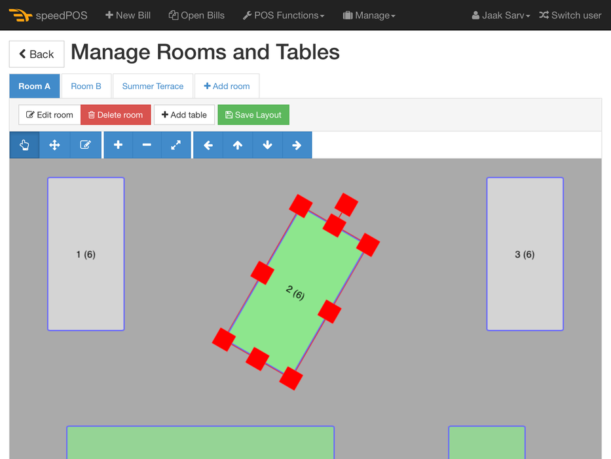Viewport: 611px width, 459px height.
Task: Open the POS Functions dropdown
Action: click(x=284, y=15)
